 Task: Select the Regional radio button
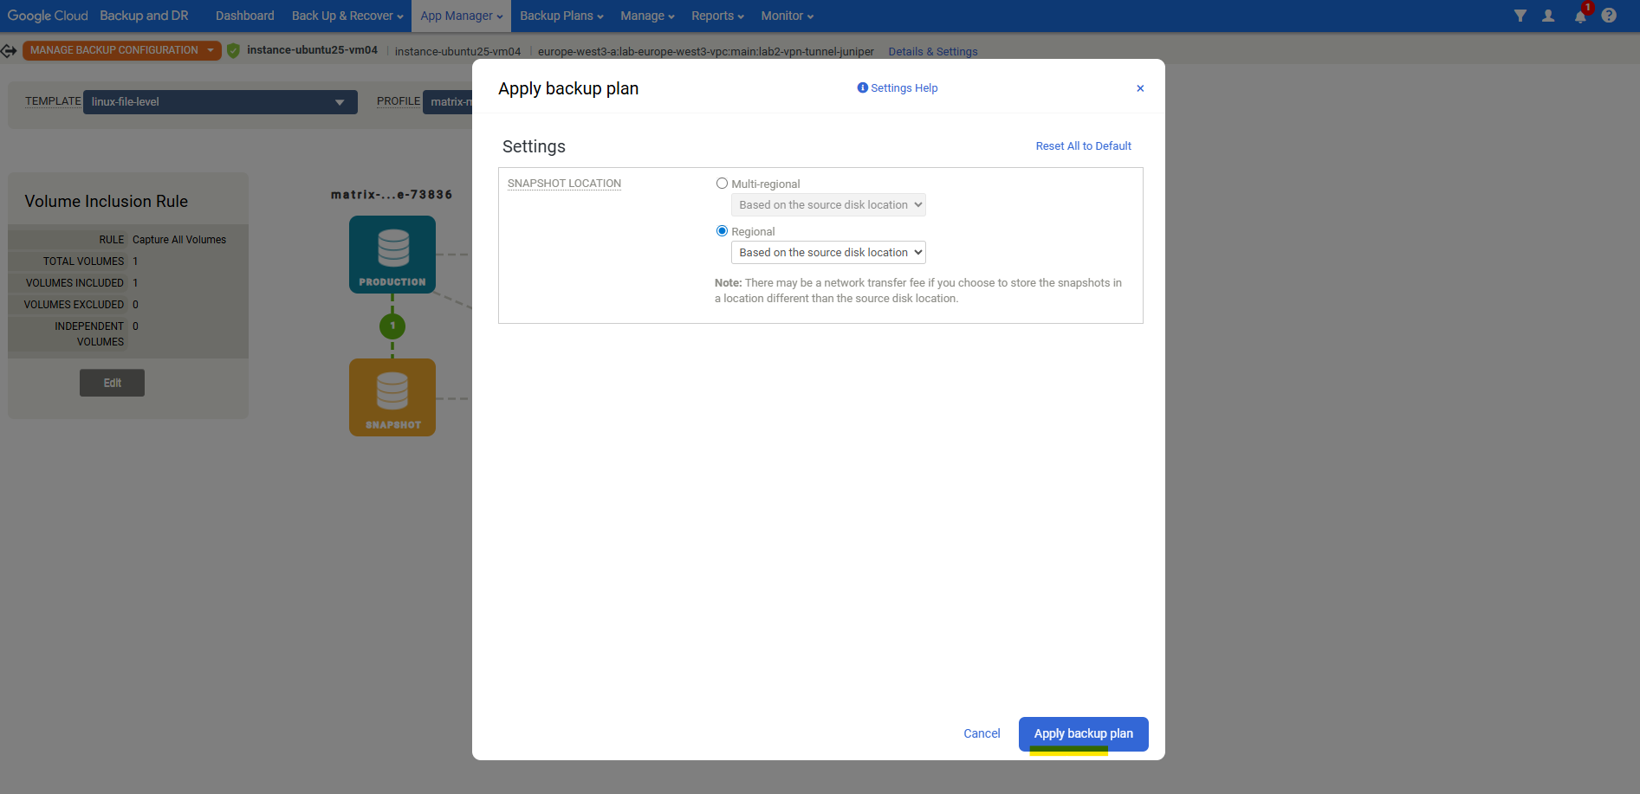pos(722,231)
